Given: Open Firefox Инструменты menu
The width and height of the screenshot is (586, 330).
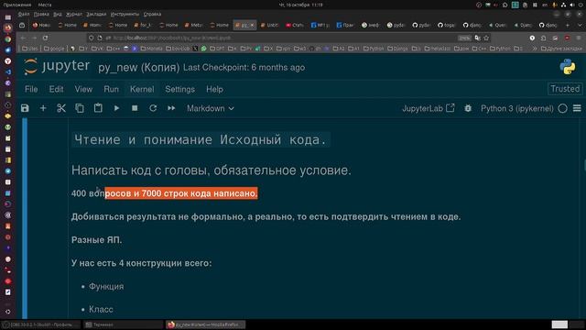Looking at the screenshot, I should [125, 15].
